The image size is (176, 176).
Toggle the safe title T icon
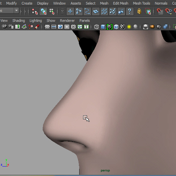coord(86,27)
